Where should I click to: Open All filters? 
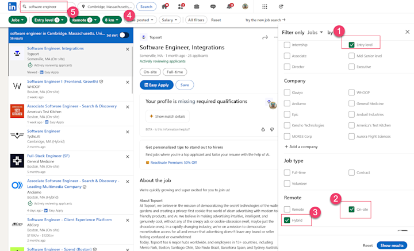point(196,20)
